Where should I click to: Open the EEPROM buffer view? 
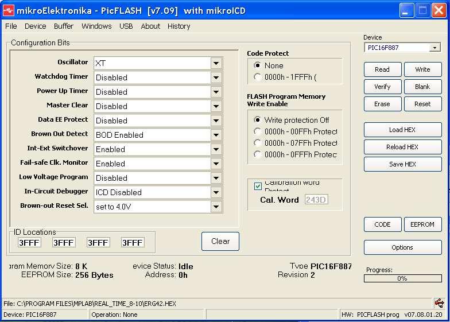click(422, 224)
